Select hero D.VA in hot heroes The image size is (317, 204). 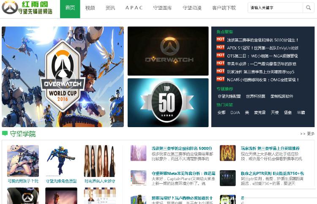[x=235, y=112]
